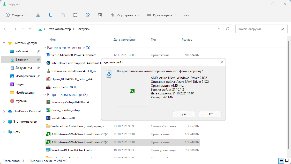Click the Cut (scissors) toolbar icon
This screenshot has height=164, width=291.
click(x=38, y=15)
